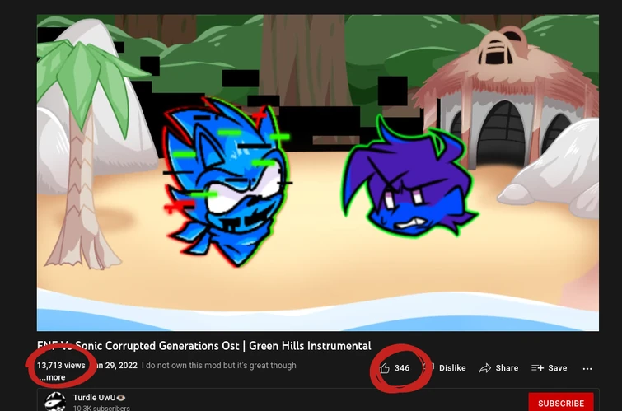Select the Dislike text label
The image size is (622, 411).
pyautogui.click(x=452, y=368)
